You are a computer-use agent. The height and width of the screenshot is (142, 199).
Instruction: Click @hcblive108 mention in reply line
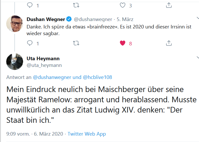[97, 77]
